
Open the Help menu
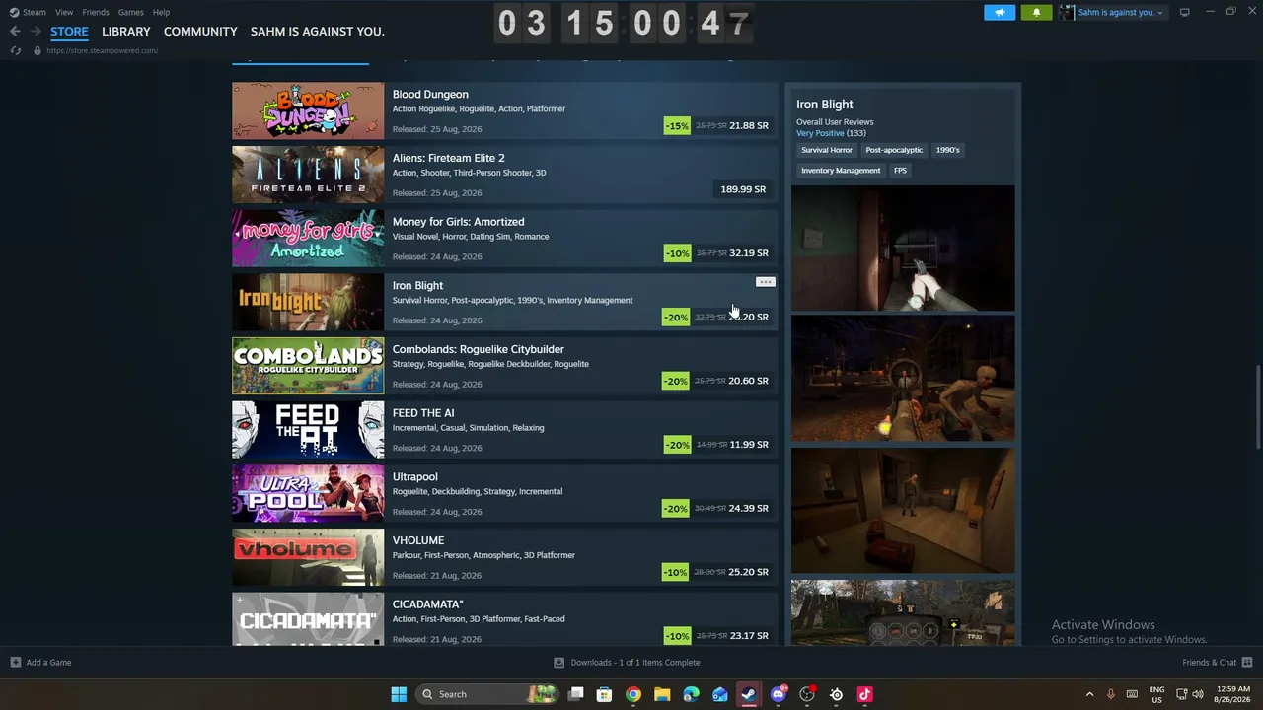[161, 12]
